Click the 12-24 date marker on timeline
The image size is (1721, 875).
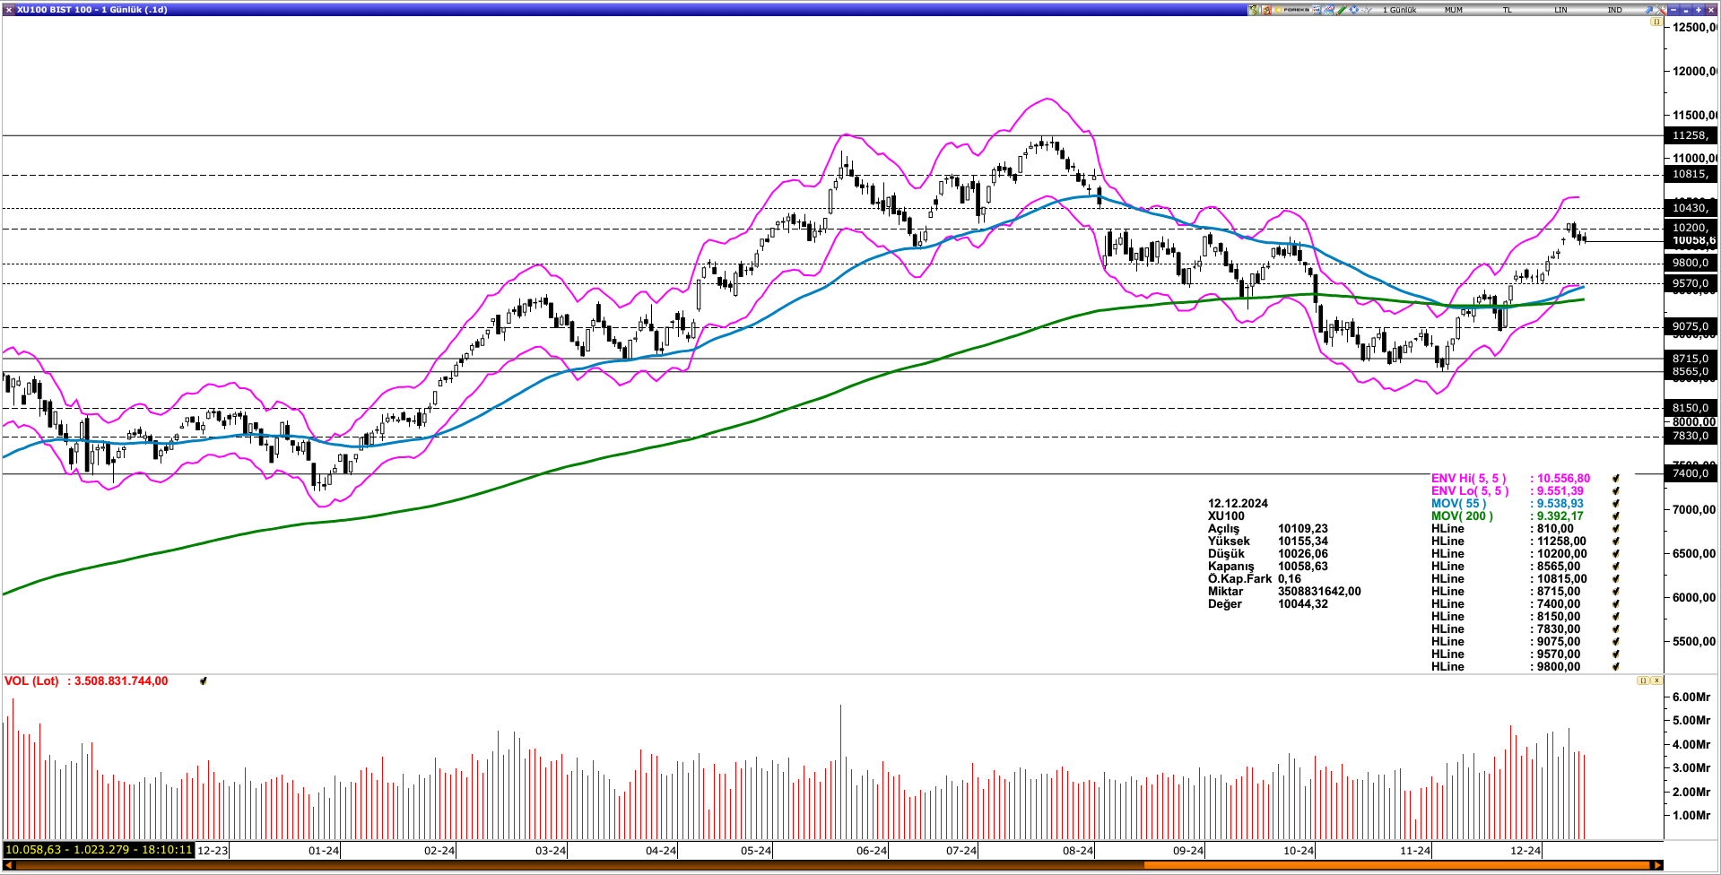point(1525,851)
